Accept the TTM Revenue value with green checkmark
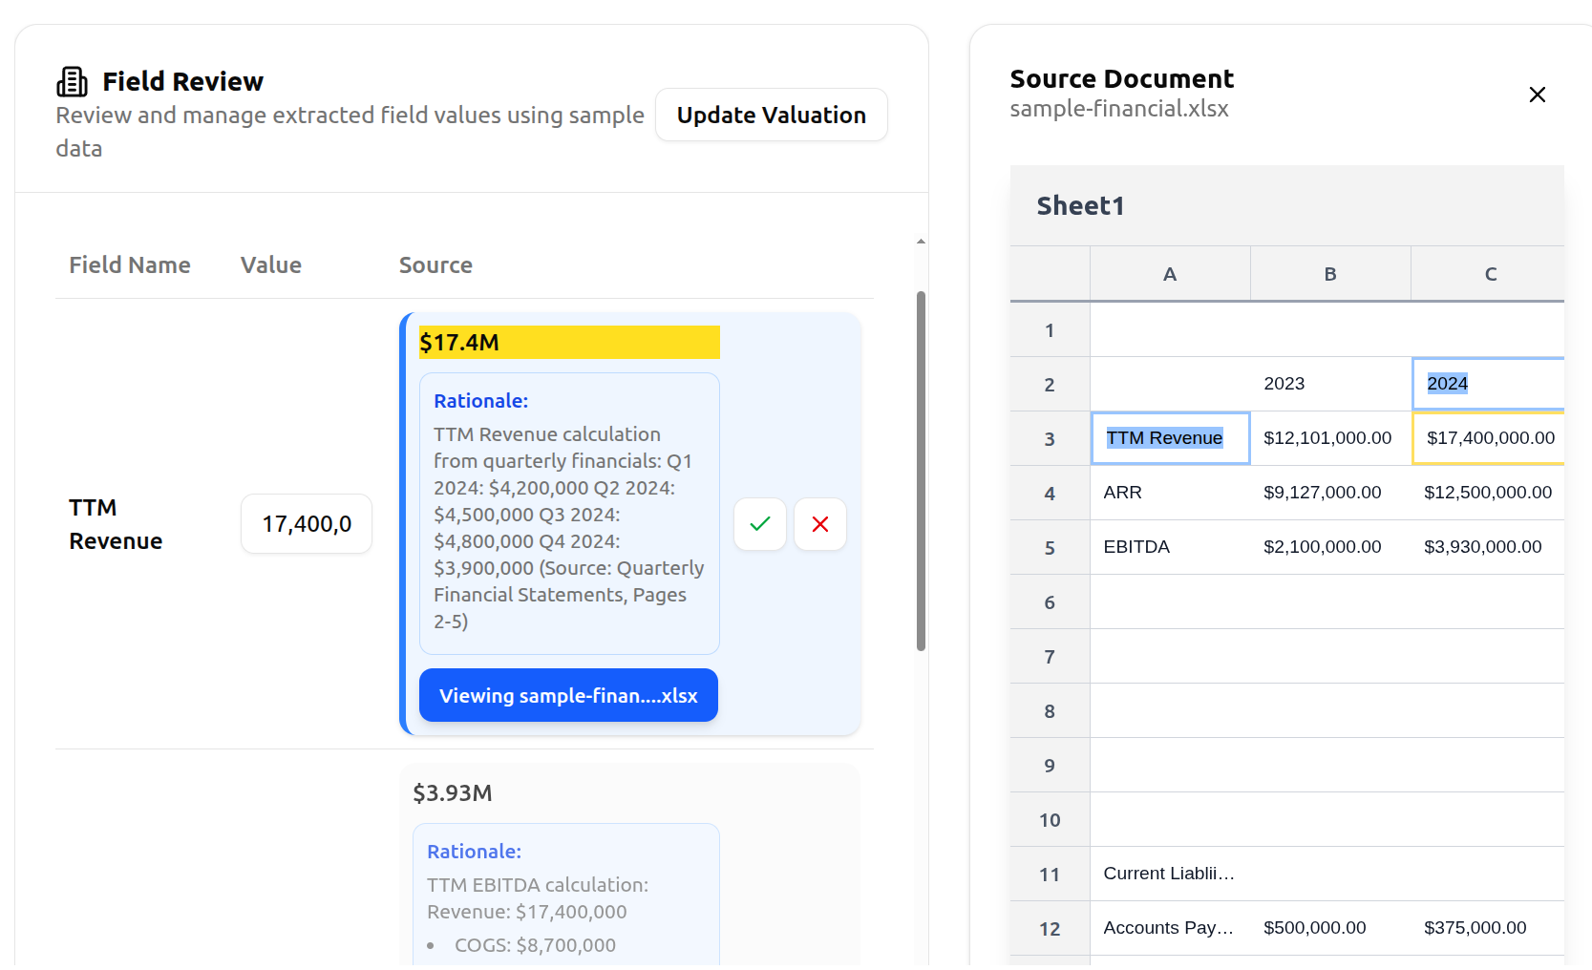 pos(760,524)
